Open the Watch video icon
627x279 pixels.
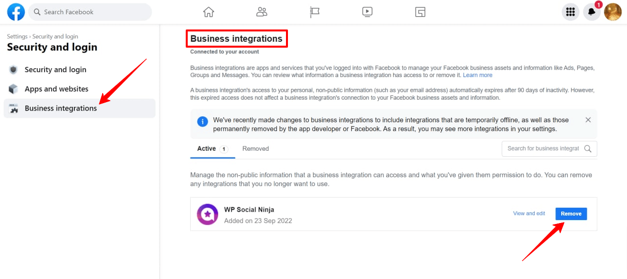pos(367,12)
